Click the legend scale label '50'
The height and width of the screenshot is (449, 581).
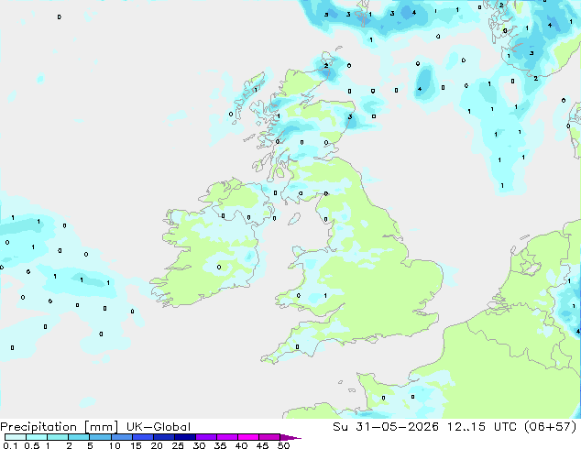pos(283,445)
